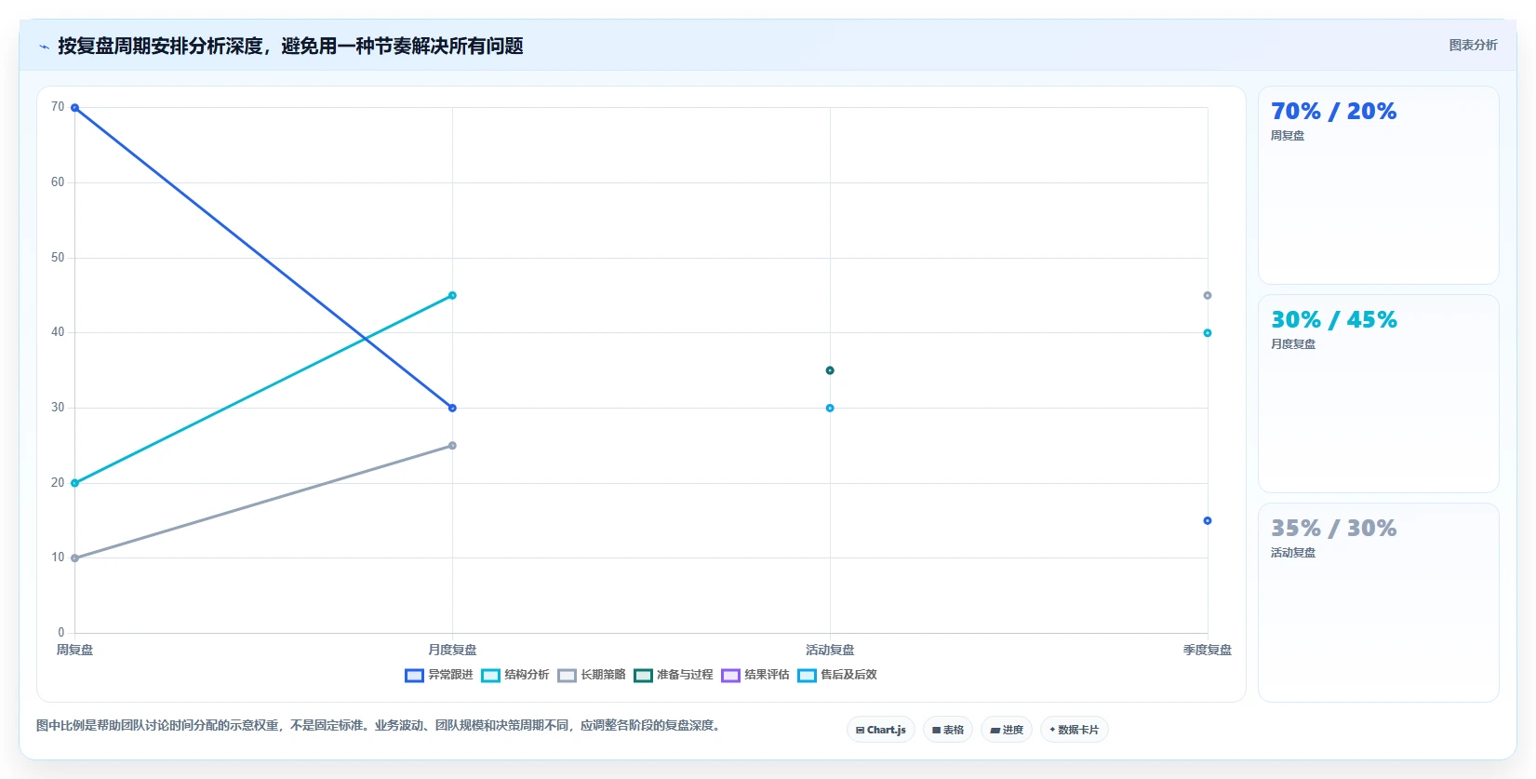
Task: Toggle 售后及后效 legend series
Action: (837, 675)
